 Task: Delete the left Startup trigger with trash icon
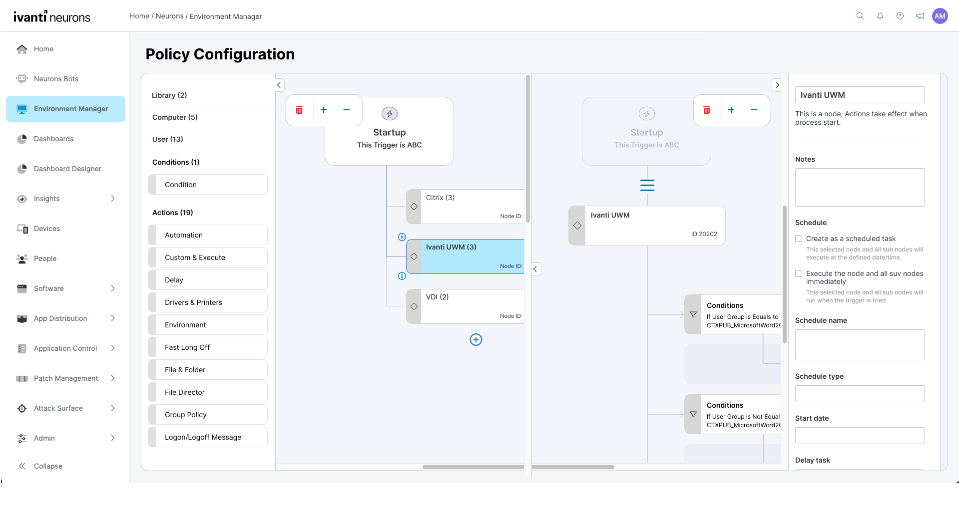click(x=299, y=110)
